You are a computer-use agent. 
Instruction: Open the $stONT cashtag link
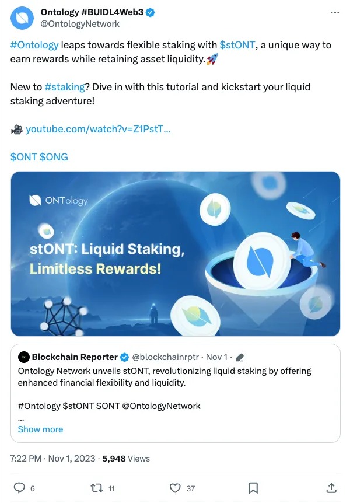(x=236, y=45)
